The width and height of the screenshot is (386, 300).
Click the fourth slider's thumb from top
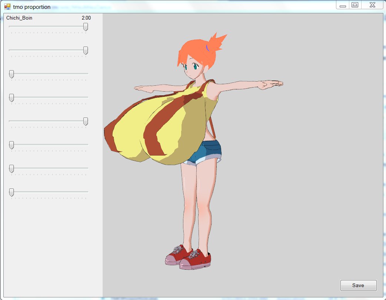click(x=11, y=98)
